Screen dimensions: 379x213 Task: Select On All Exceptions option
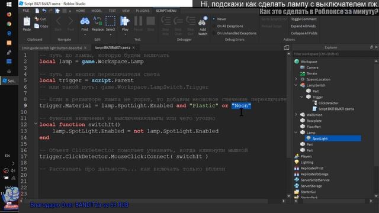pos(227,26)
